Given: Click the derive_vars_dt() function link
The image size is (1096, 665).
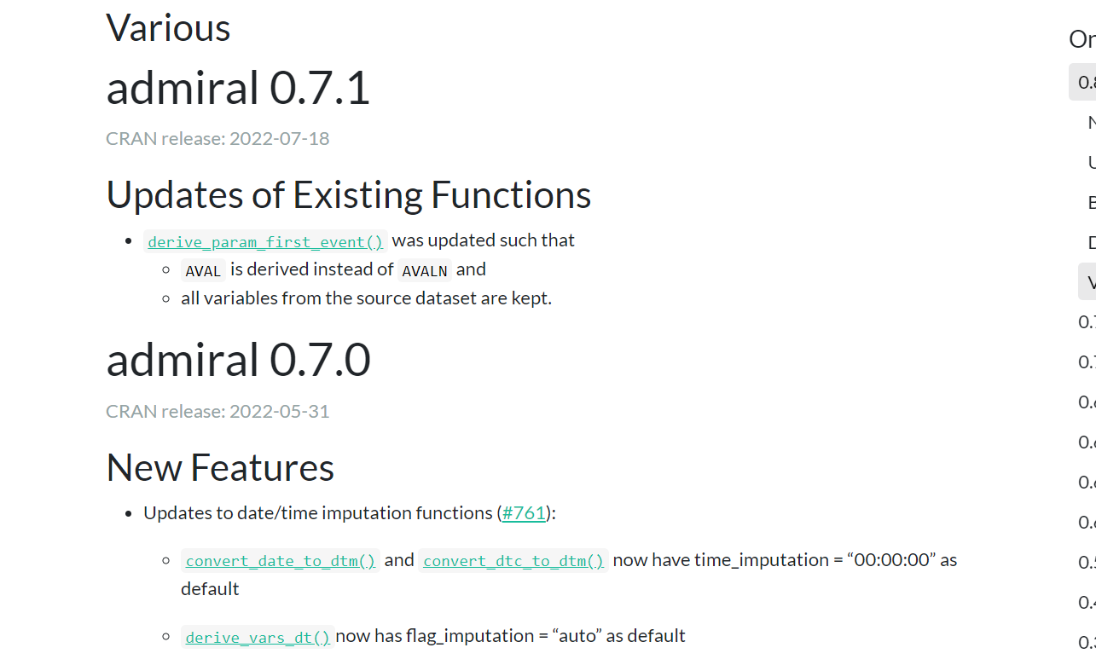Looking at the screenshot, I should pos(256,637).
